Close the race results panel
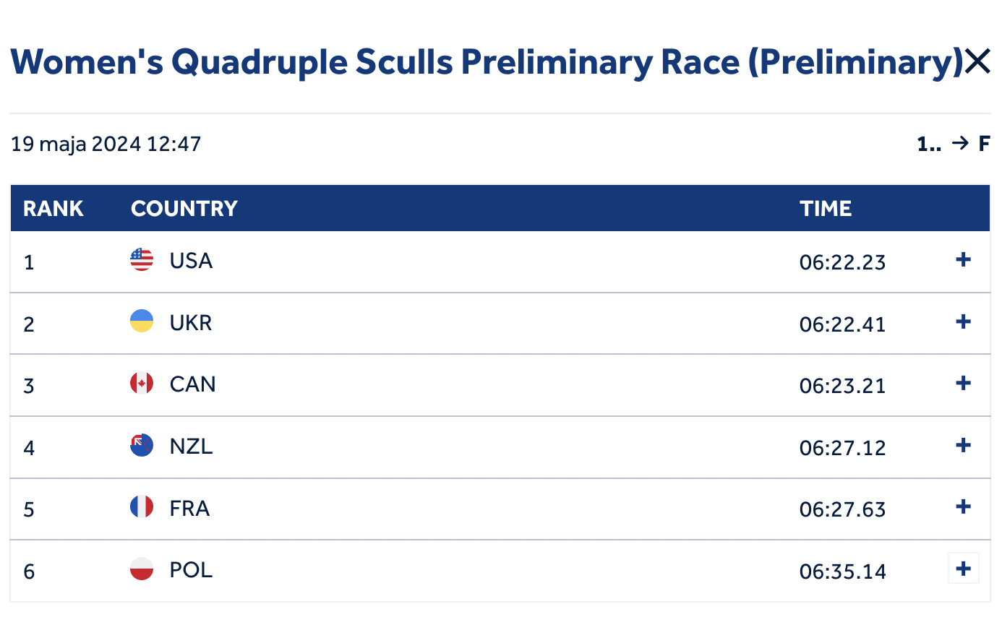 click(977, 63)
